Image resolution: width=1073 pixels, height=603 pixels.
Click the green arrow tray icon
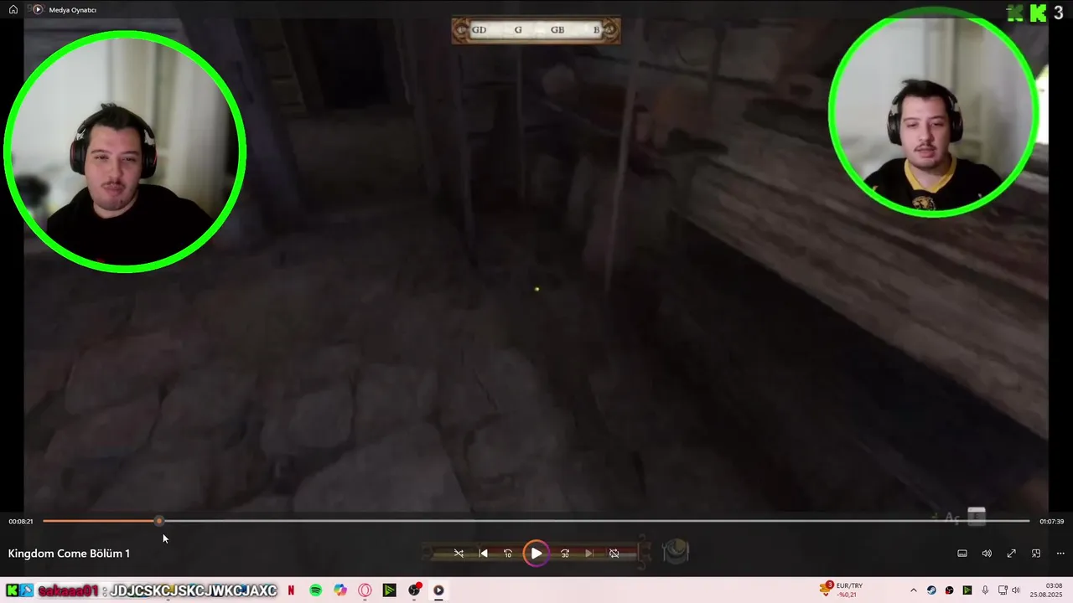pyautogui.click(x=967, y=590)
